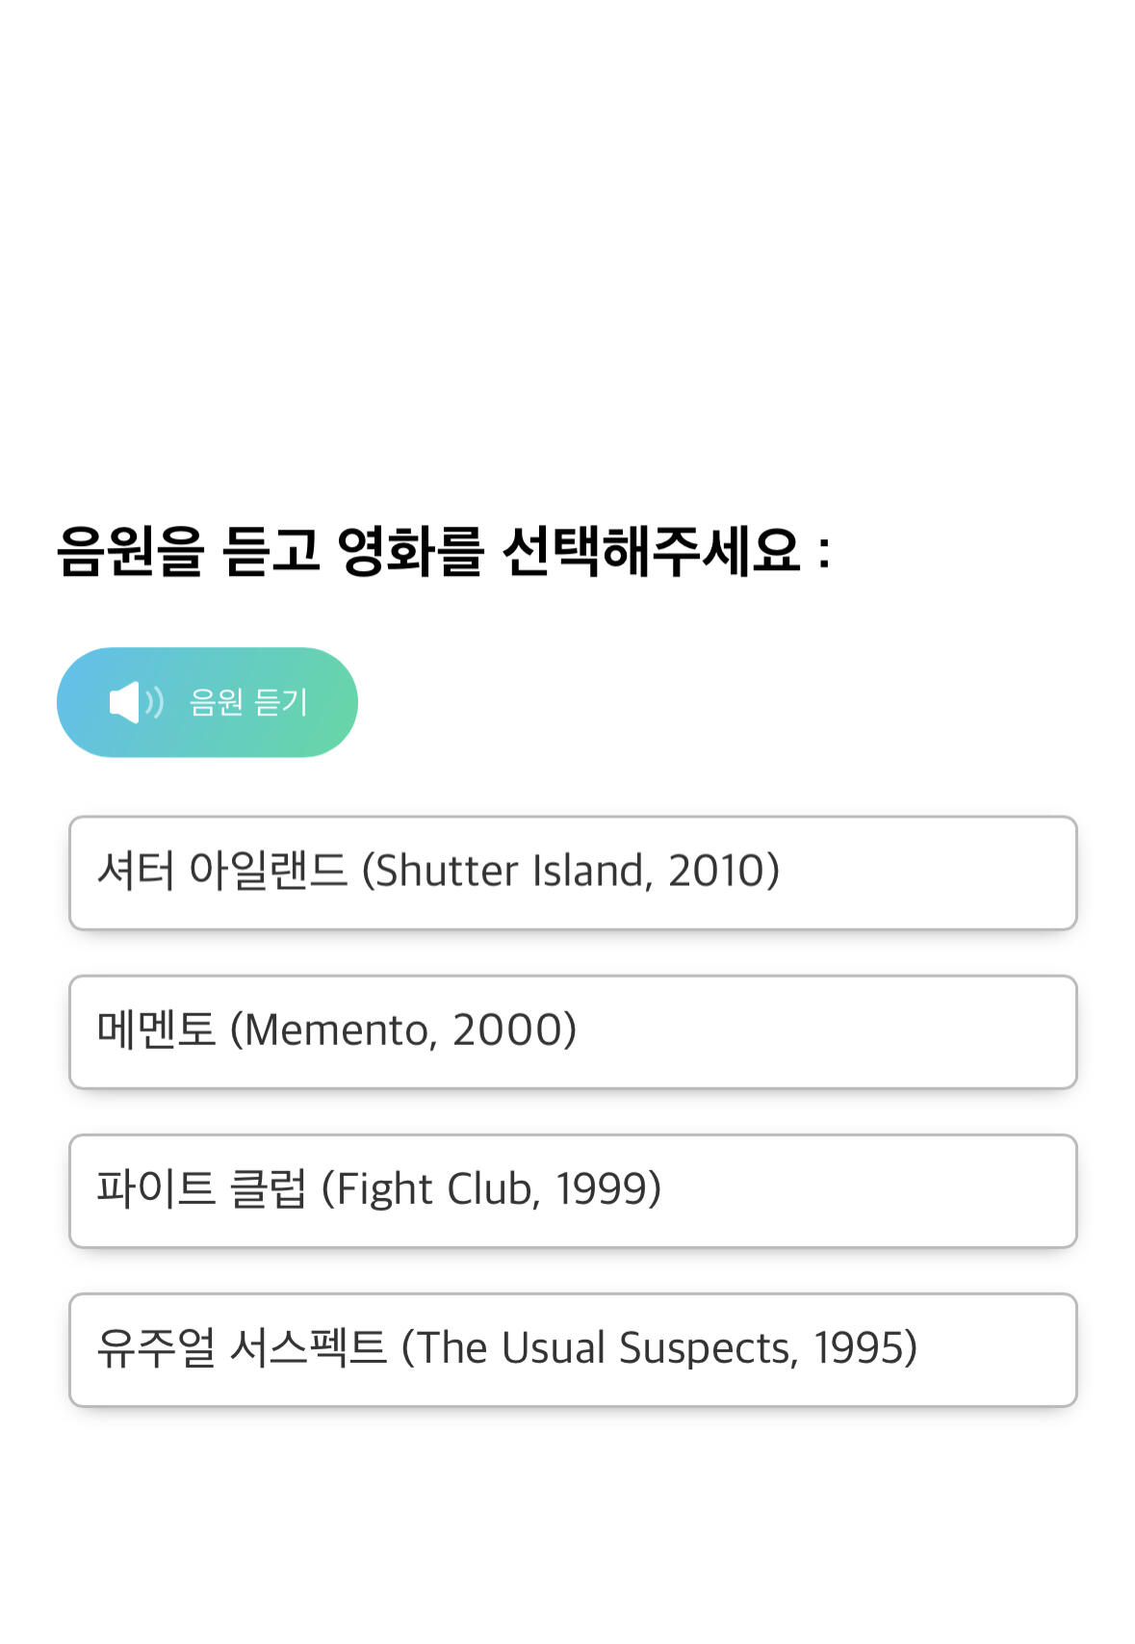Image resolution: width=1135 pixels, height=1644 pixels.
Task: Tap the 파이트 클럽 Korean title text
Action: coord(201,1188)
